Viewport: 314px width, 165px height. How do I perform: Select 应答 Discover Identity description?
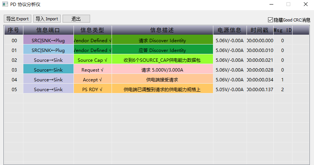[162, 50]
